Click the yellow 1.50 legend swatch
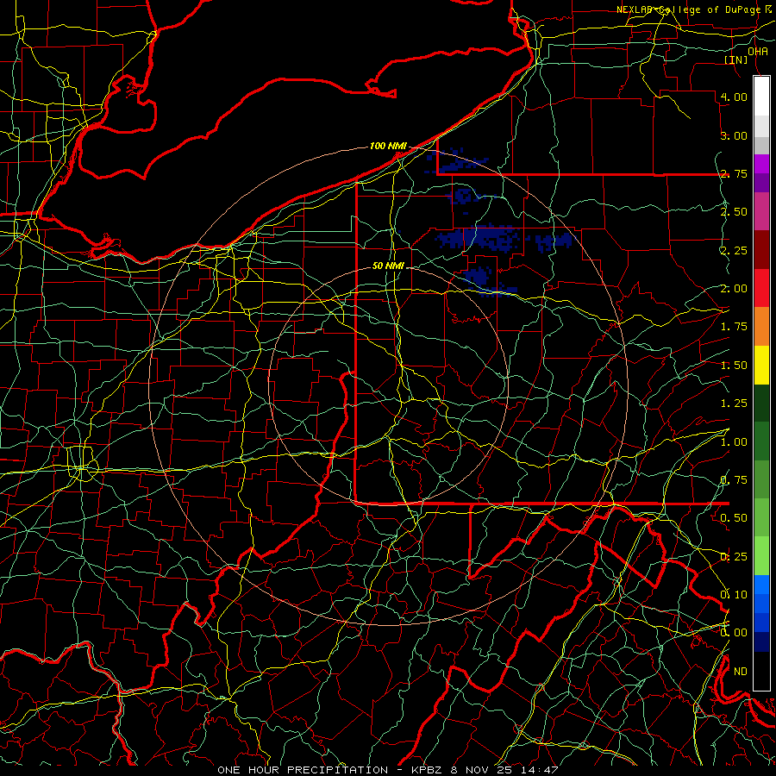 click(761, 365)
